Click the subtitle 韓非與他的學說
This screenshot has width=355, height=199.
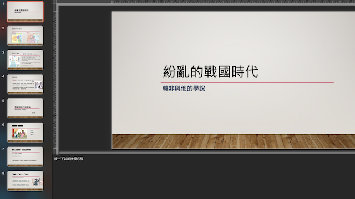tap(184, 88)
